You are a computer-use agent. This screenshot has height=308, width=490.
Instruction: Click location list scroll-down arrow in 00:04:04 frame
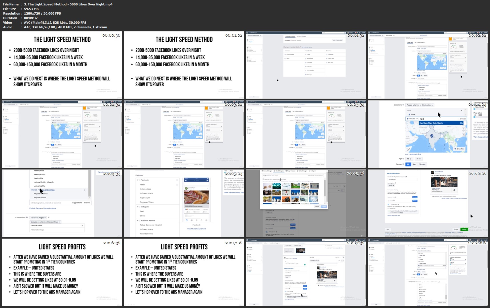tap(465, 115)
